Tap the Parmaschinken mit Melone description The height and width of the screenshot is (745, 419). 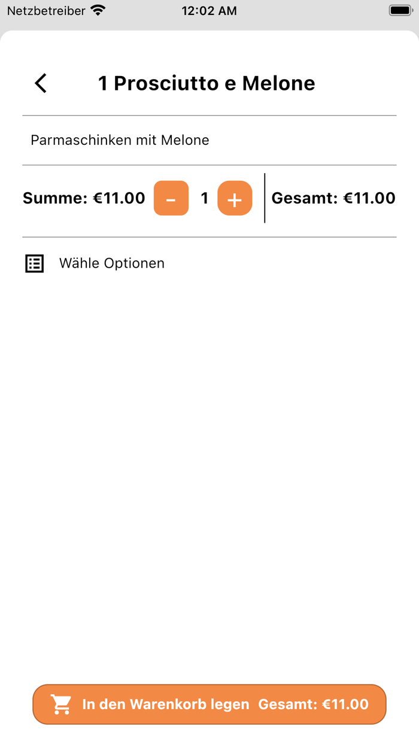120,140
